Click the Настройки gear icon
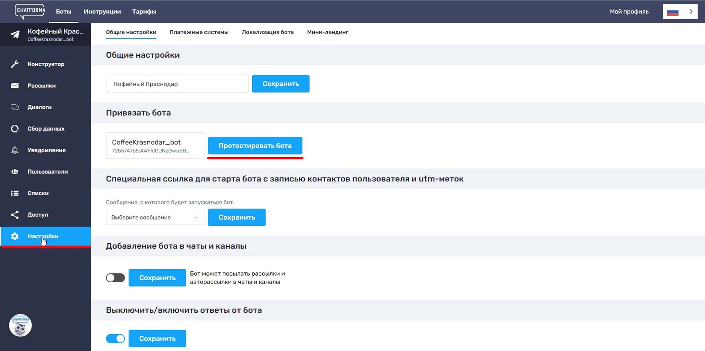Screen dimensions: 705x351 [x=15, y=236]
